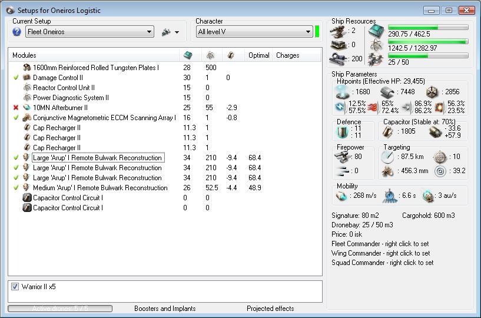Click Squad Commander - right click to set
Viewport: 481px width, 318px height.
coord(383,263)
